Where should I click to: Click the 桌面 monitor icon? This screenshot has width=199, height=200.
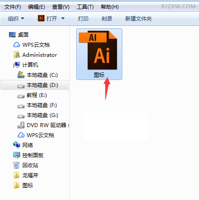[x=12, y=35]
